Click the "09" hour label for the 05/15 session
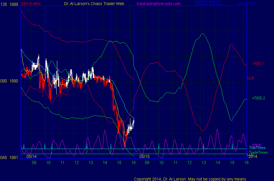Image resolution: width=274 pixels, height=181 pixels. [147, 163]
